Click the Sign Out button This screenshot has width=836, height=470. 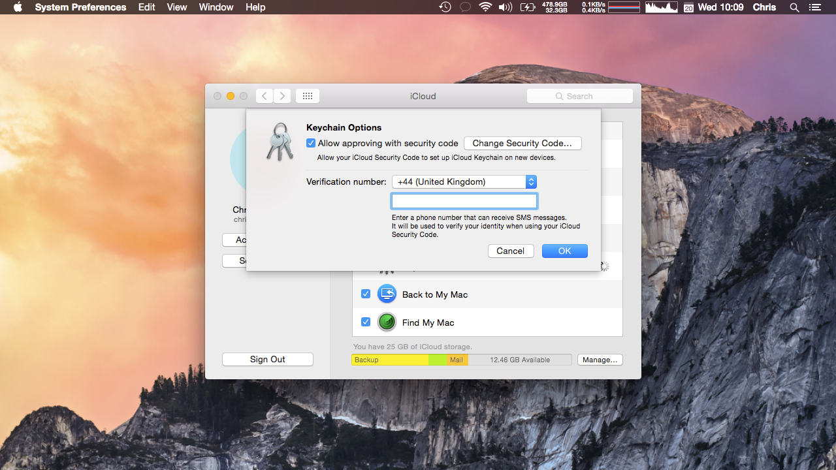coord(268,359)
